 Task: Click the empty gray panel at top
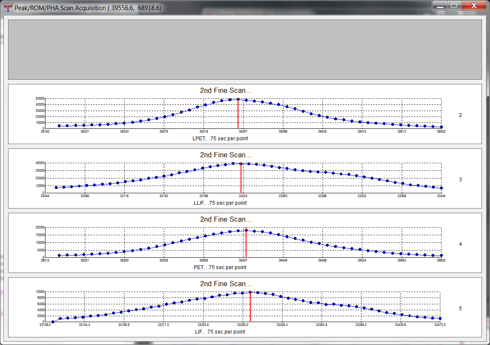click(x=245, y=49)
